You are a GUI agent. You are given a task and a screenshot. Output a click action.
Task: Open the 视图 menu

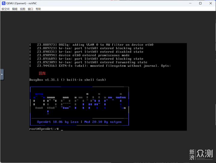[x=22, y=9]
